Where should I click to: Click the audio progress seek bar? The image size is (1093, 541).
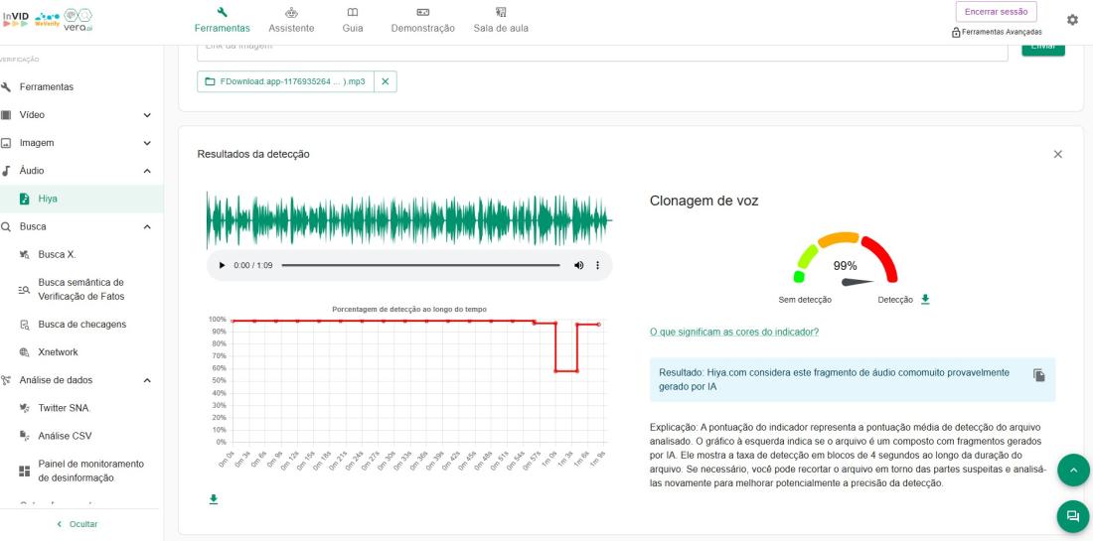(x=420, y=265)
